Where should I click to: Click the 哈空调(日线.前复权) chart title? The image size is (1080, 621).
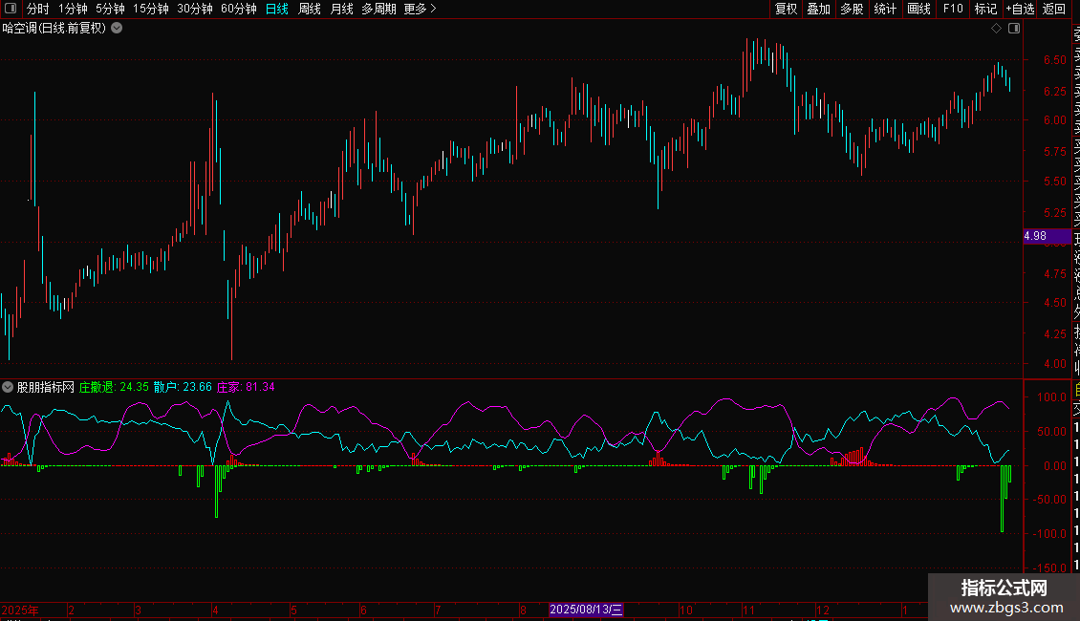click(54, 29)
